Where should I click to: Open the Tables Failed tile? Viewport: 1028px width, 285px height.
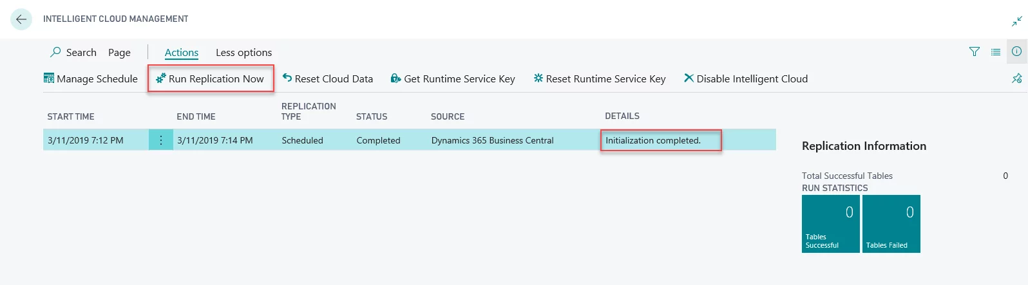coord(891,224)
